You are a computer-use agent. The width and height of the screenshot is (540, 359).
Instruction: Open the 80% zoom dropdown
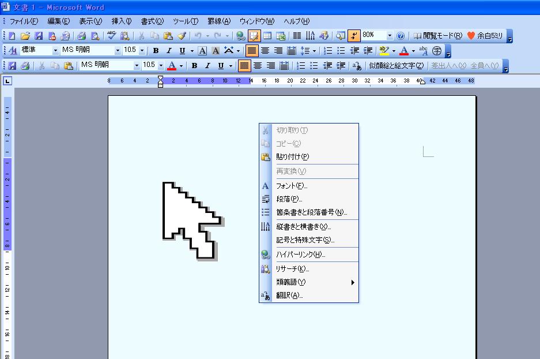pyautogui.click(x=390, y=36)
